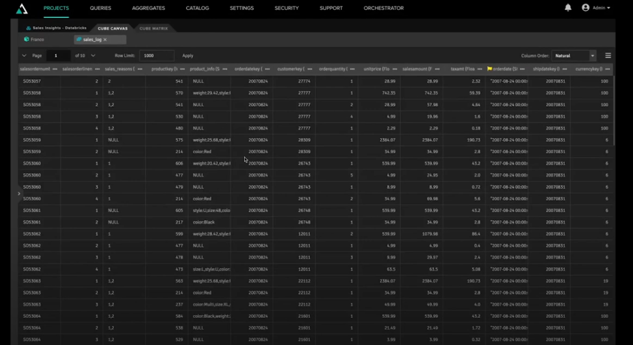The image size is (633, 345).
Task: Open options for taxamt column
Action: [x=480, y=69]
